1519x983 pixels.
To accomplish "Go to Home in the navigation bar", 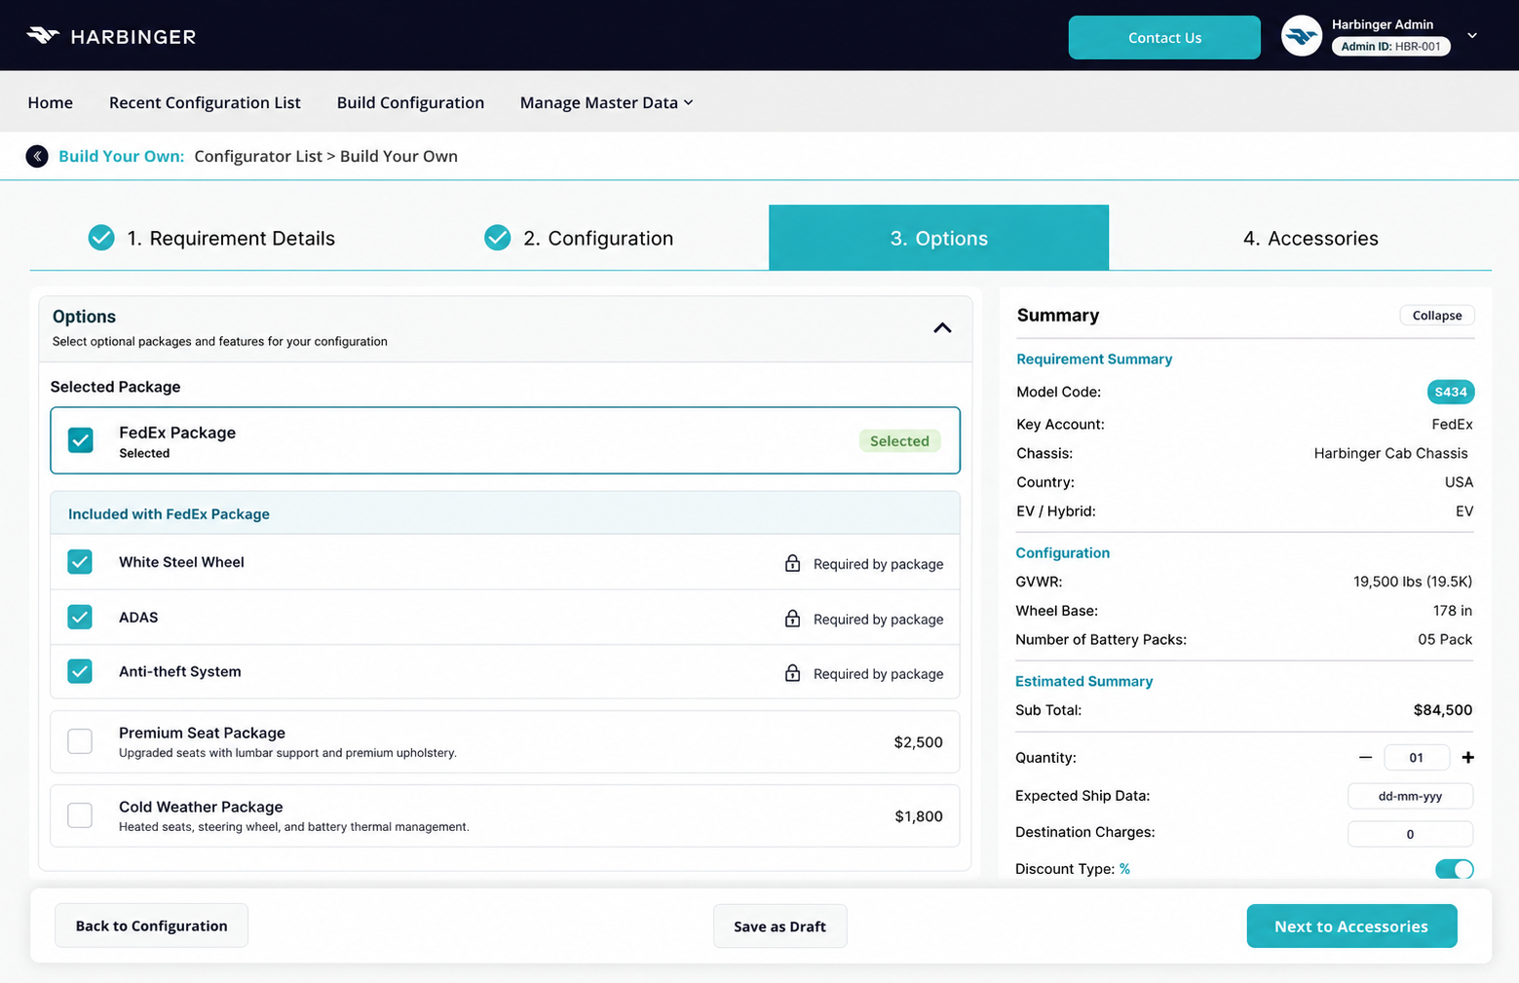I will pyautogui.click(x=51, y=102).
